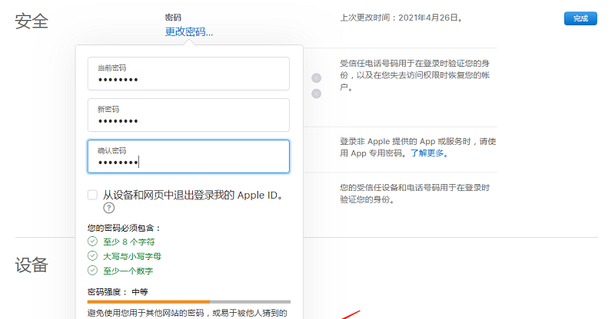Click the red arrow mark at bottom
The image size is (615, 319).
(x=351, y=314)
